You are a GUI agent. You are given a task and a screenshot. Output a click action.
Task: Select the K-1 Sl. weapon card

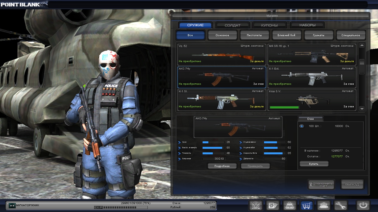tap(222, 99)
